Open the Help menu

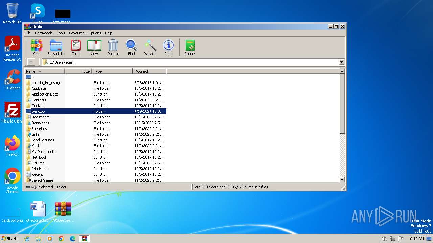[x=108, y=33]
